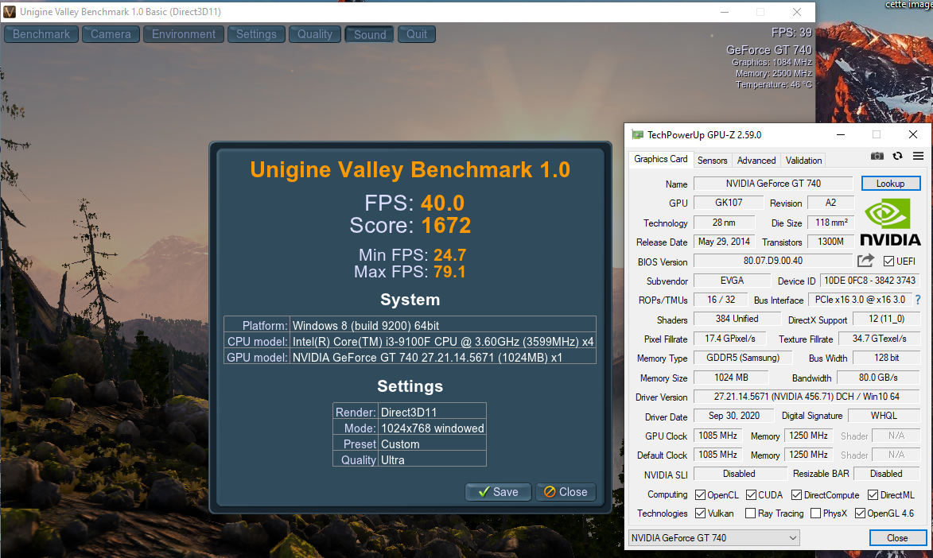Image resolution: width=933 pixels, height=558 pixels.
Task: Toggle the Vulkan checkbox
Action: coord(700,513)
